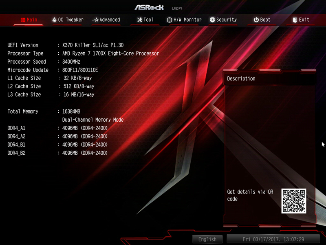Open the H/W Monitor tab

tap(184, 20)
